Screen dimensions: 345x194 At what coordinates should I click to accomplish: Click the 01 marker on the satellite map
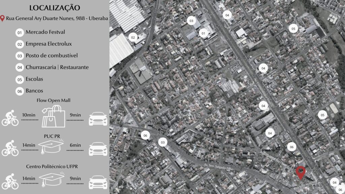(203, 33)
